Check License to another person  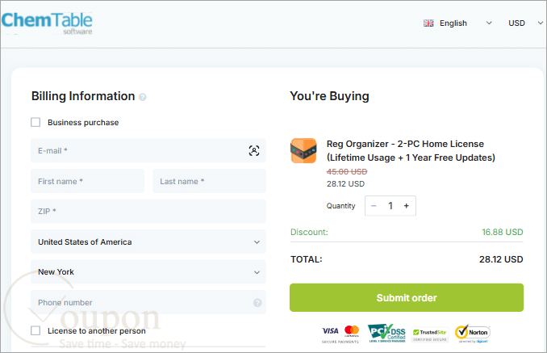(x=35, y=330)
